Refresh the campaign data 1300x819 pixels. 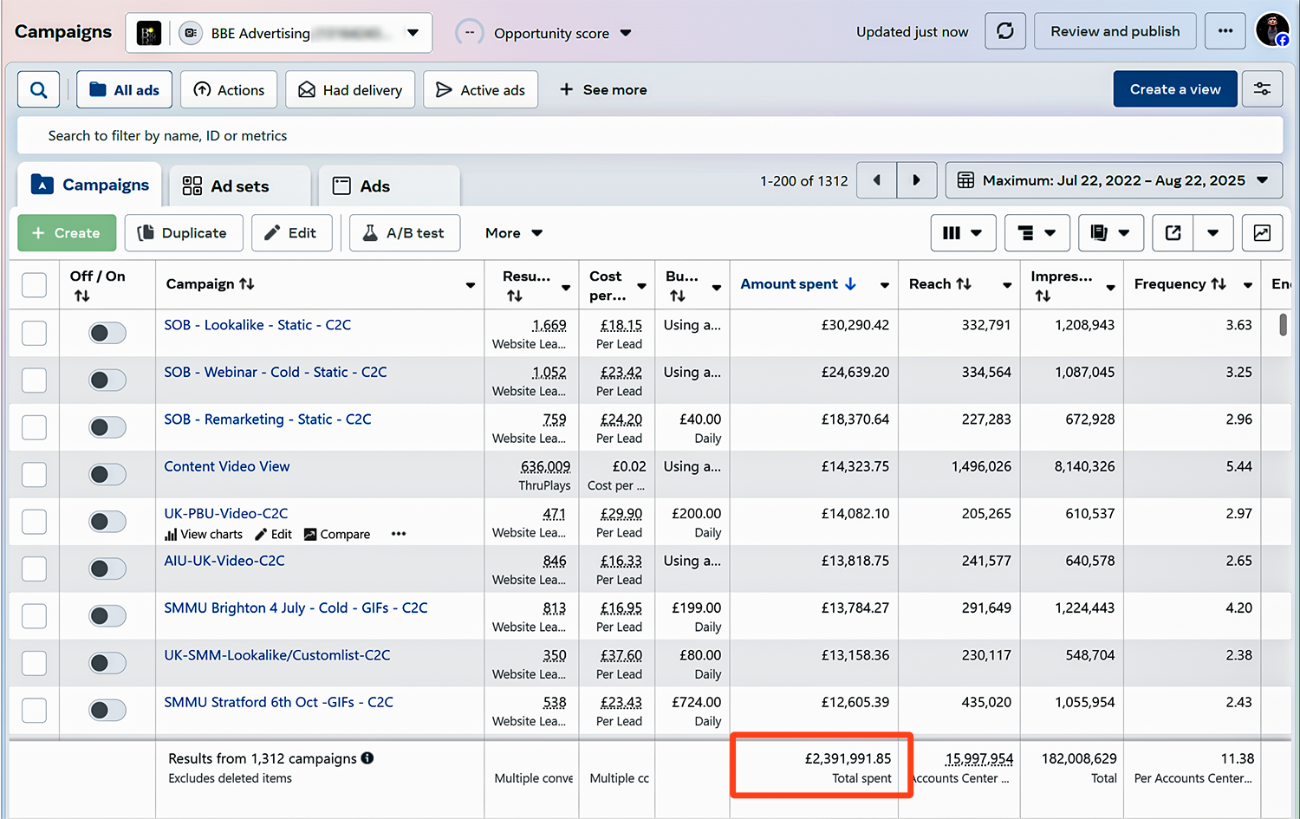(x=1005, y=31)
